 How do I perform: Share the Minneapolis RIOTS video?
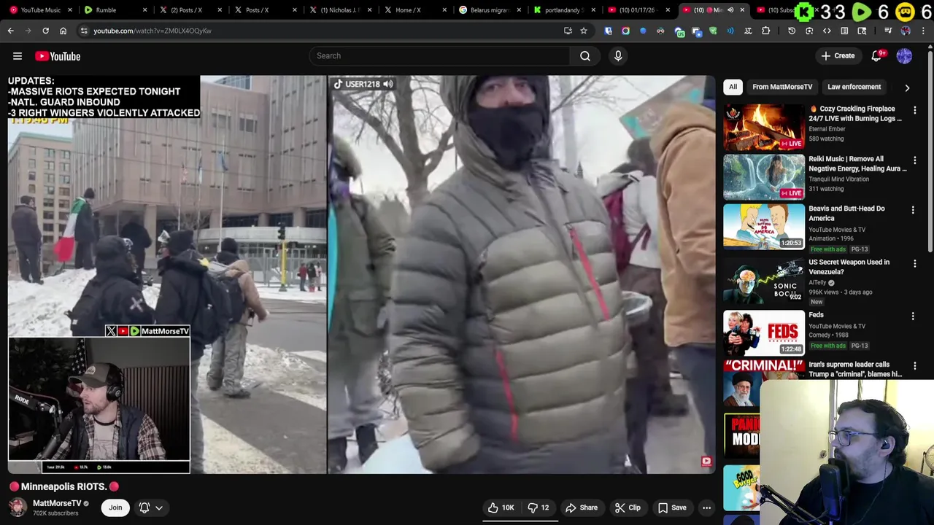coord(582,507)
